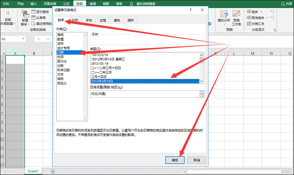Switch to the 页面布局 ribbon tab

point(50,3)
